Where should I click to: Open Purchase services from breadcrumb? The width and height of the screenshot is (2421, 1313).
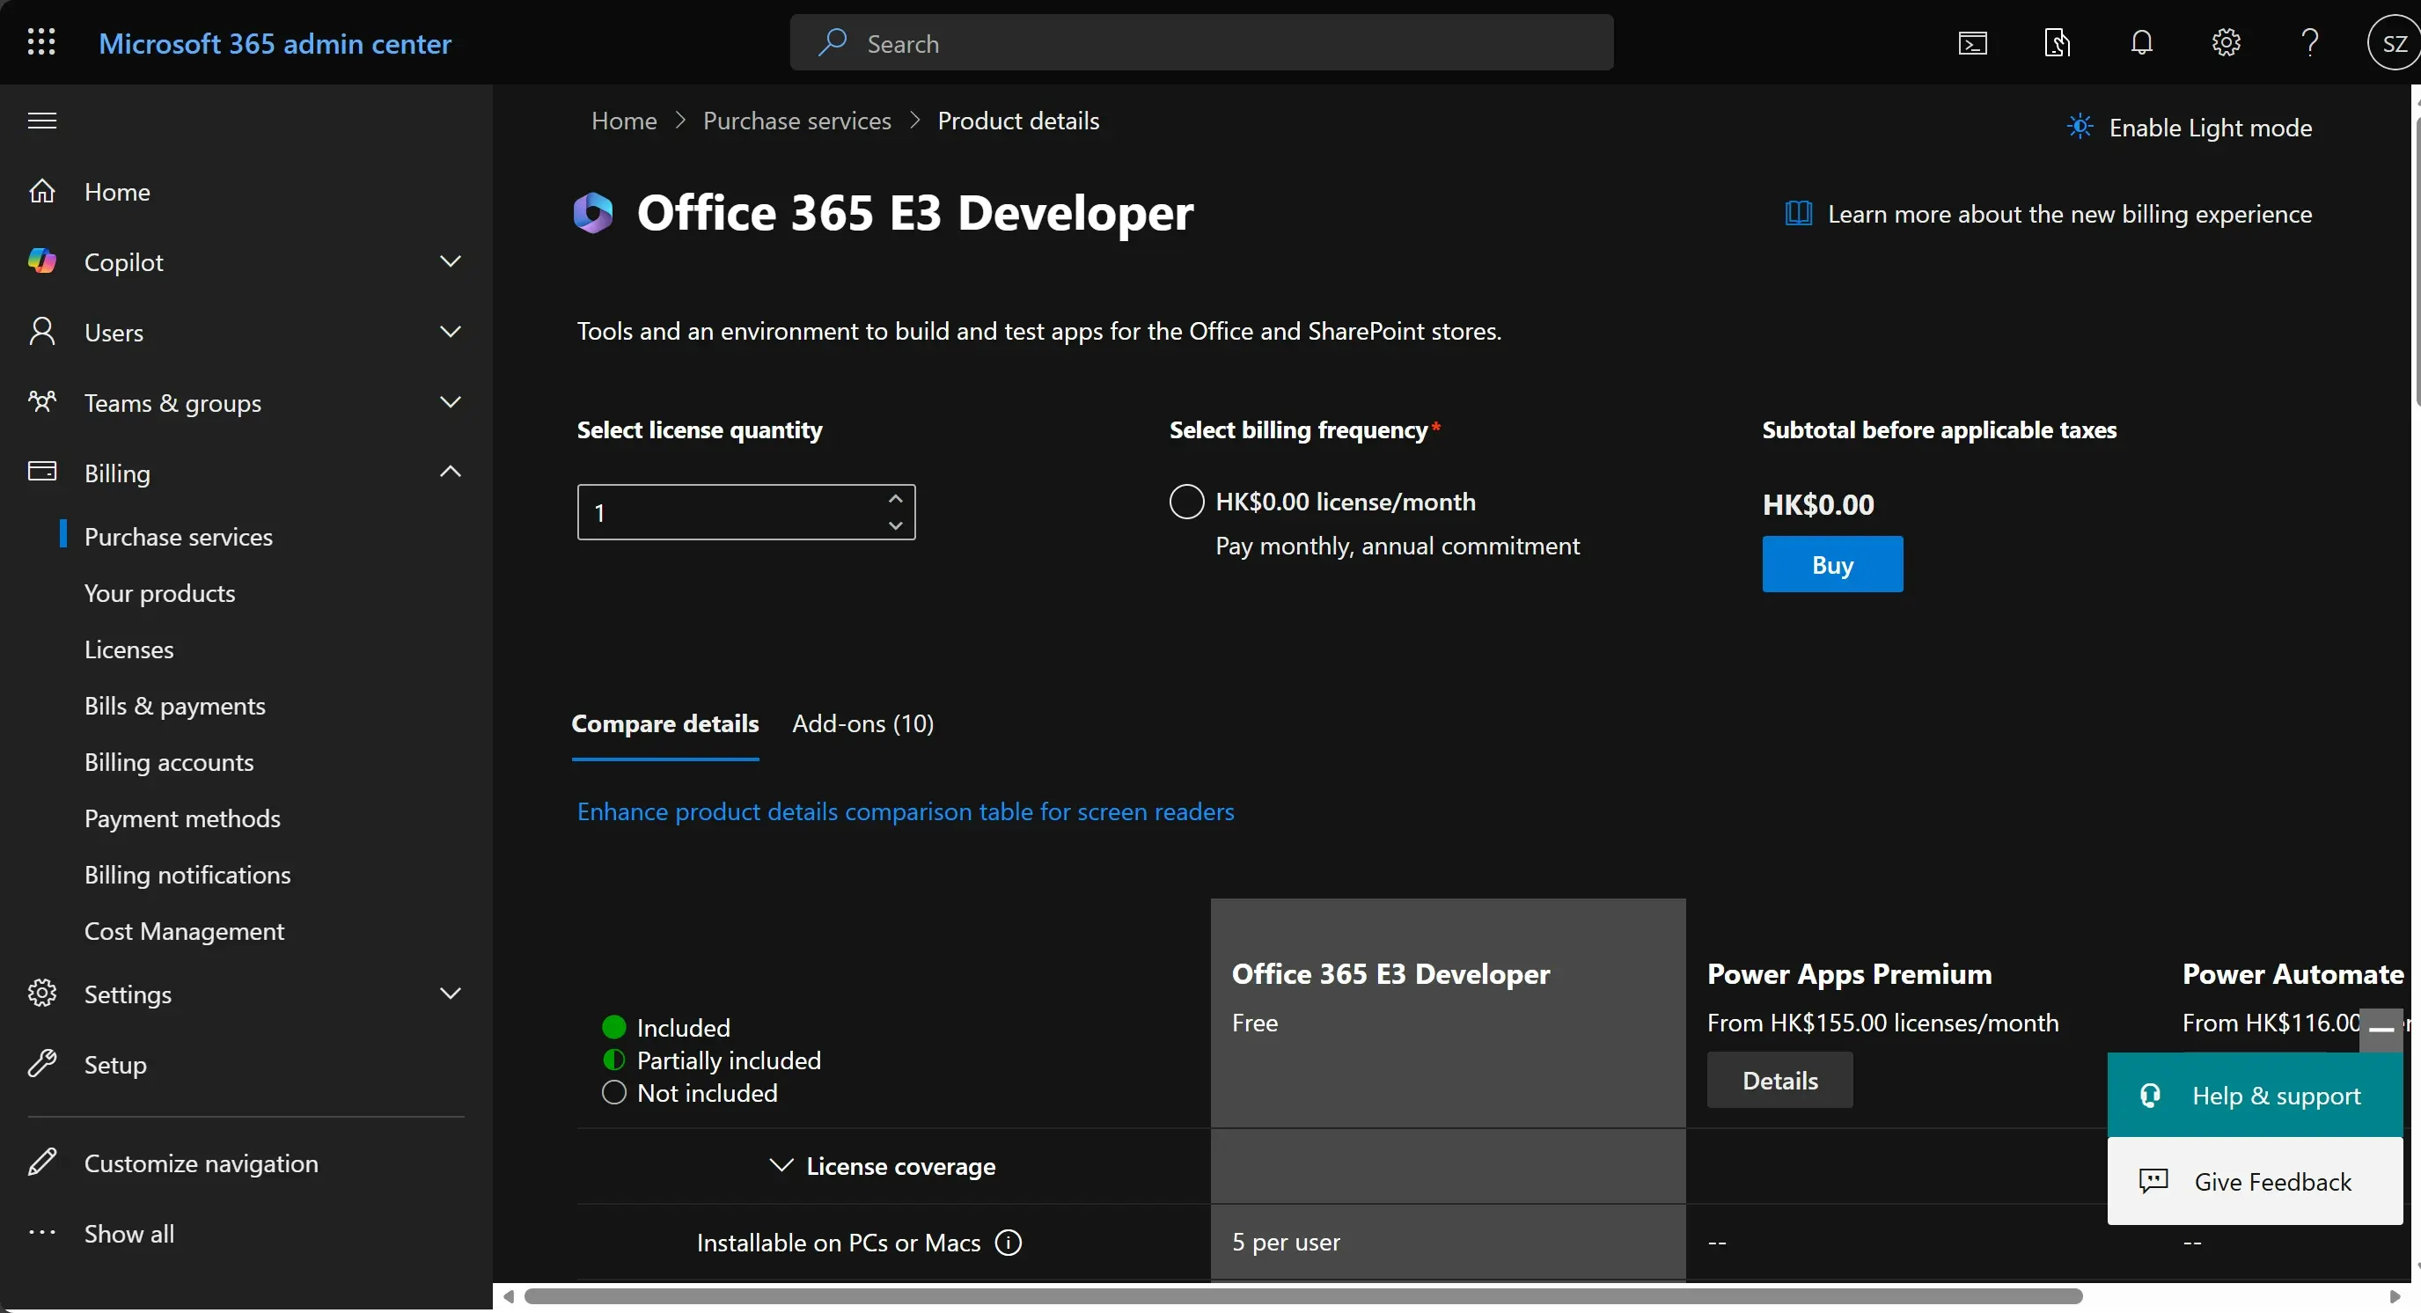797,121
